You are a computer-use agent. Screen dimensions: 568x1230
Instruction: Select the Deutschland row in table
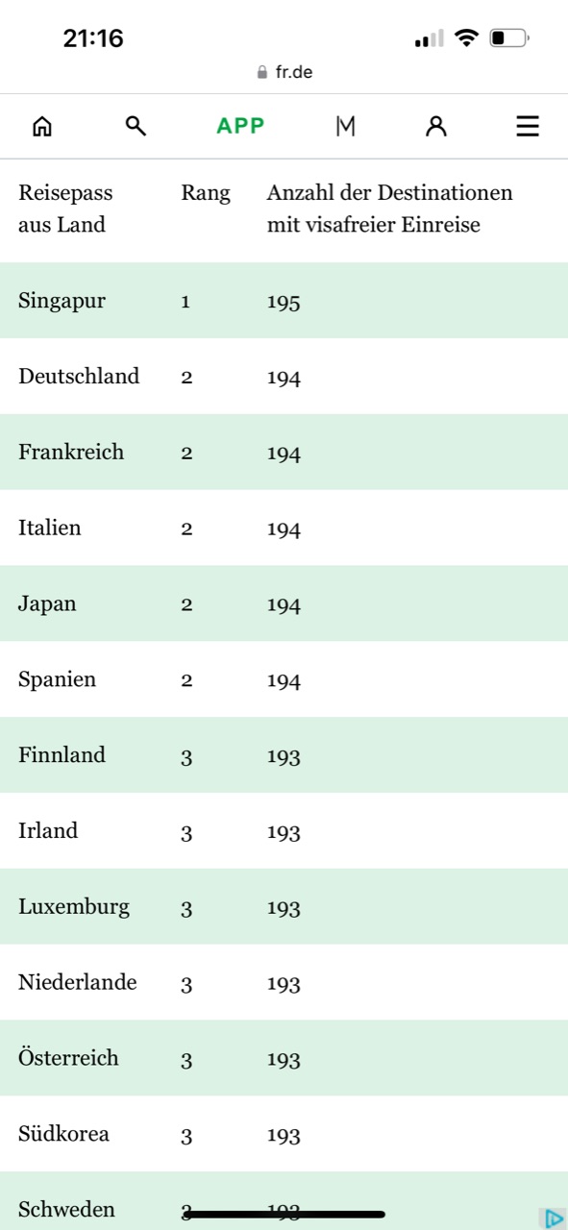pos(284,377)
